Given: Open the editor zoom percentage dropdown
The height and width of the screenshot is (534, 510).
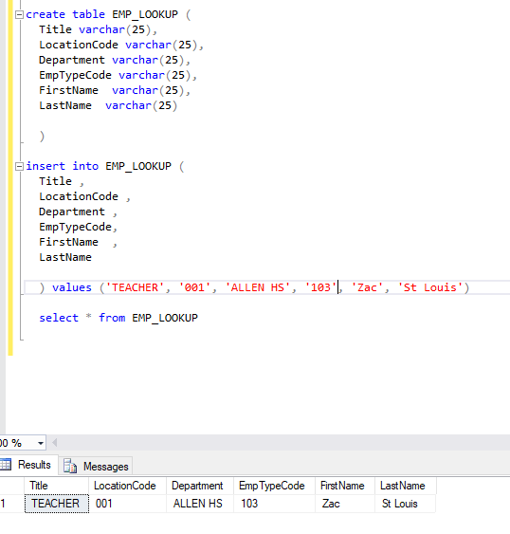Looking at the screenshot, I should [x=41, y=443].
